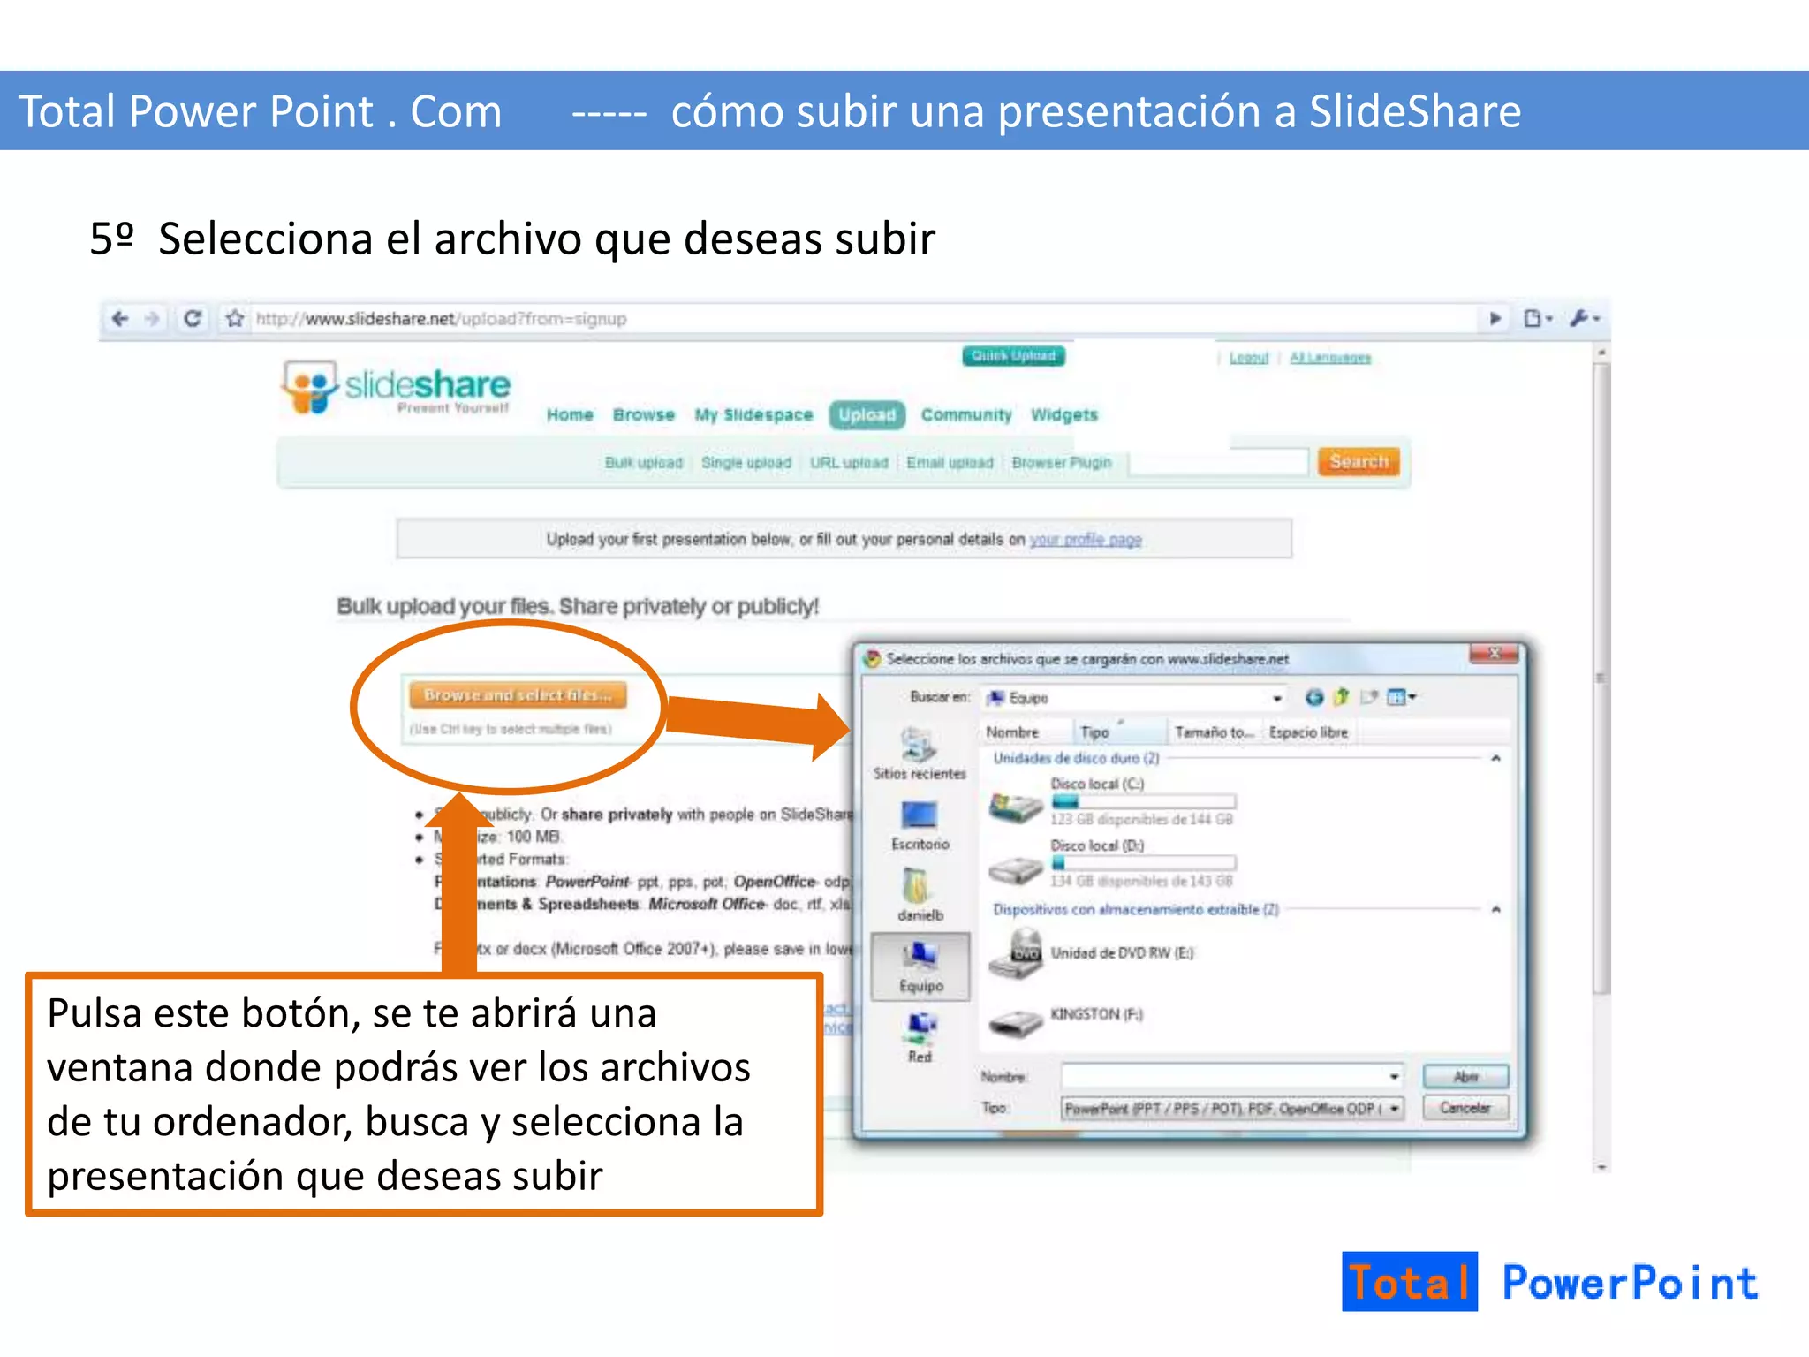This screenshot has width=1809, height=1357.
Task: Open Escritorio in dialog sidebar
Action: pos(920,825)
